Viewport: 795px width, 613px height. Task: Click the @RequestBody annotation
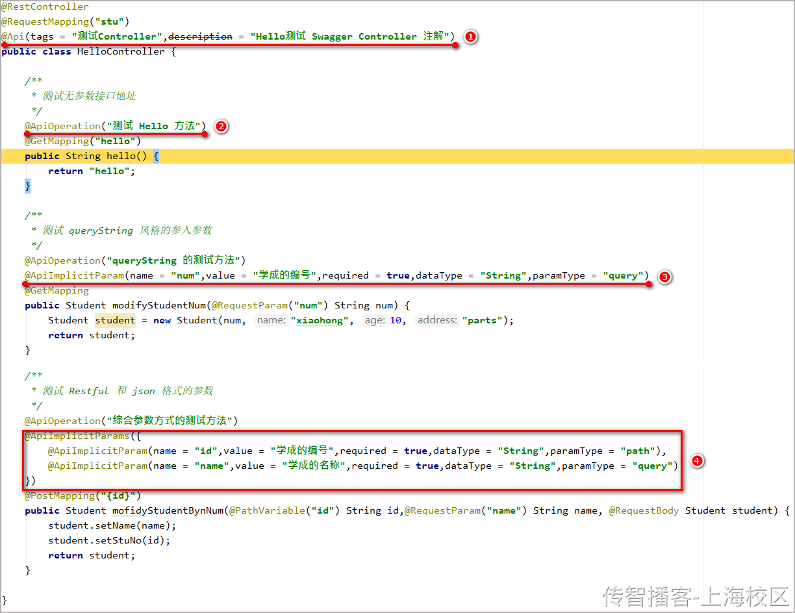644,510
